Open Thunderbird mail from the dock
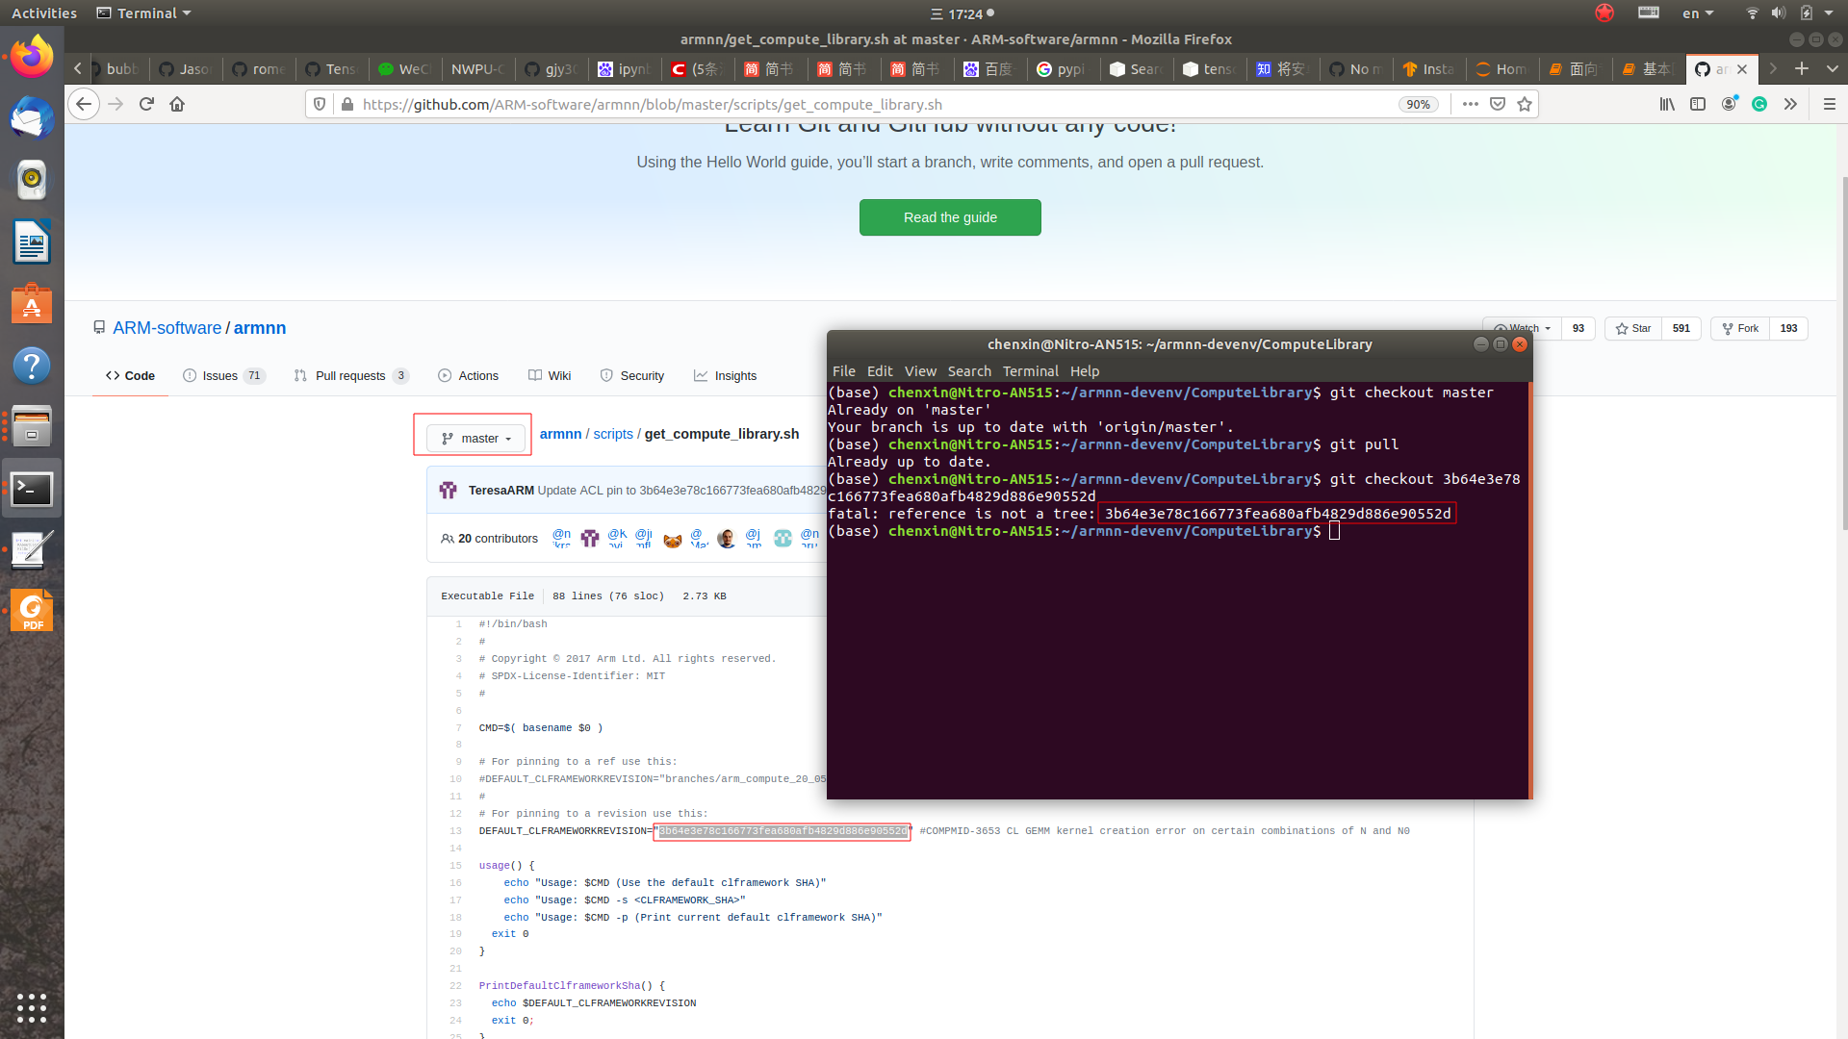This screenshot has width=1848, height=1039. (32, 118)
